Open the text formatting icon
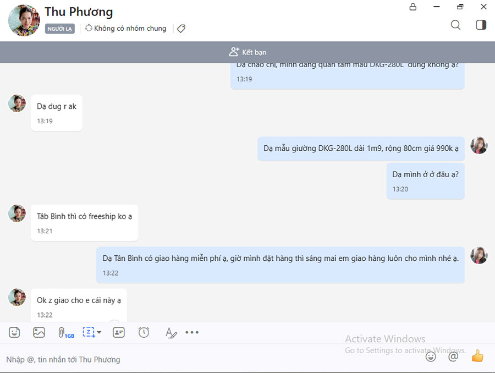Viewport: 495px width, 373px height. tap(171, 332)
